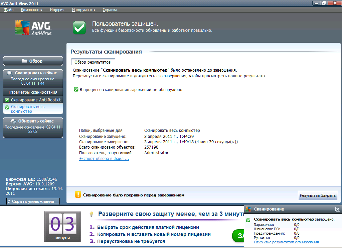This screenshot has height=248, width=342.
Task: Restore down the AVG window
Action: click(x=324, y=3)
